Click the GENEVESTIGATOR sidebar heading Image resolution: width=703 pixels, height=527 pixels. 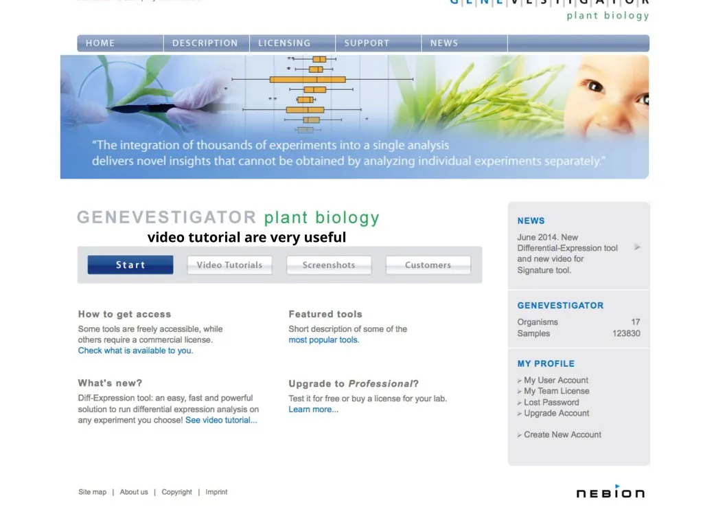(x=560, y=306)
